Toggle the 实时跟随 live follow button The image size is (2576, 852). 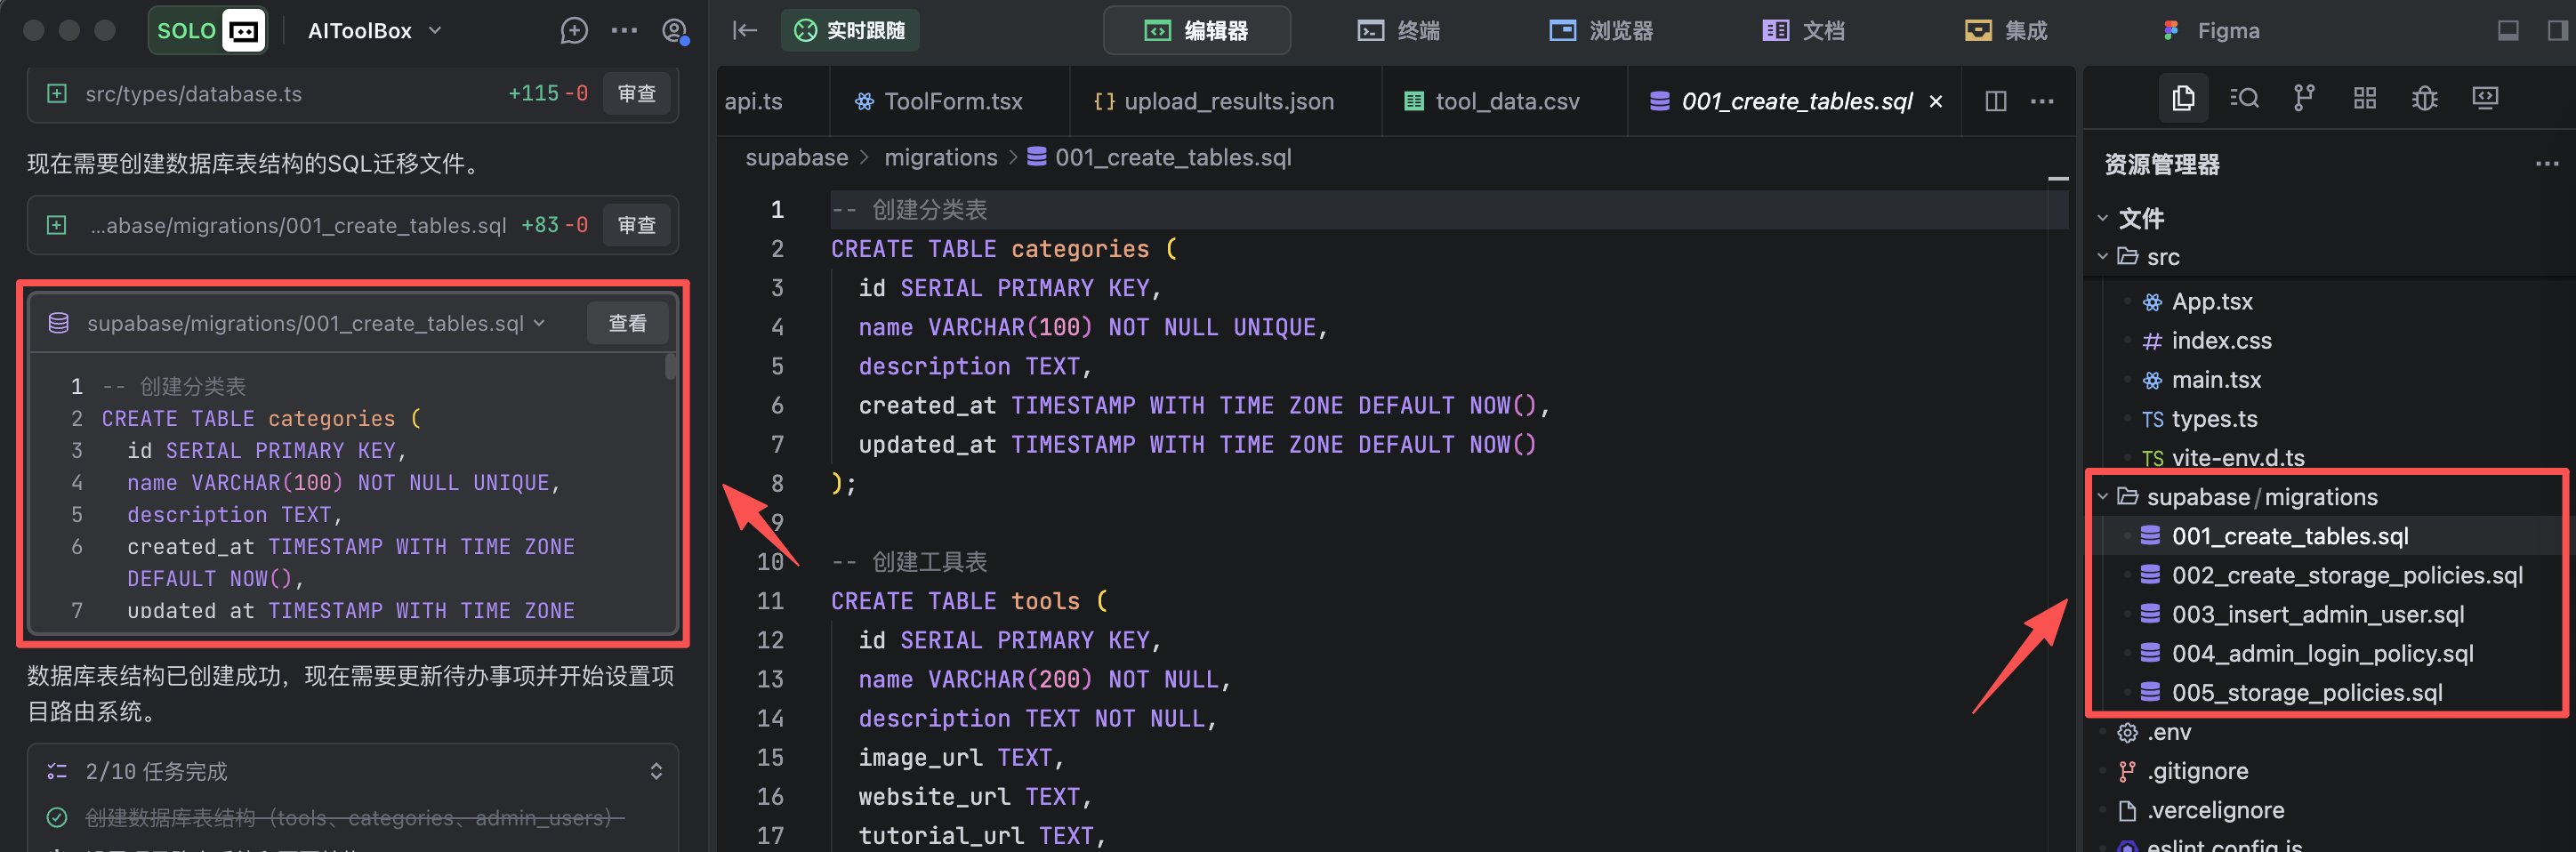point(850,31)
